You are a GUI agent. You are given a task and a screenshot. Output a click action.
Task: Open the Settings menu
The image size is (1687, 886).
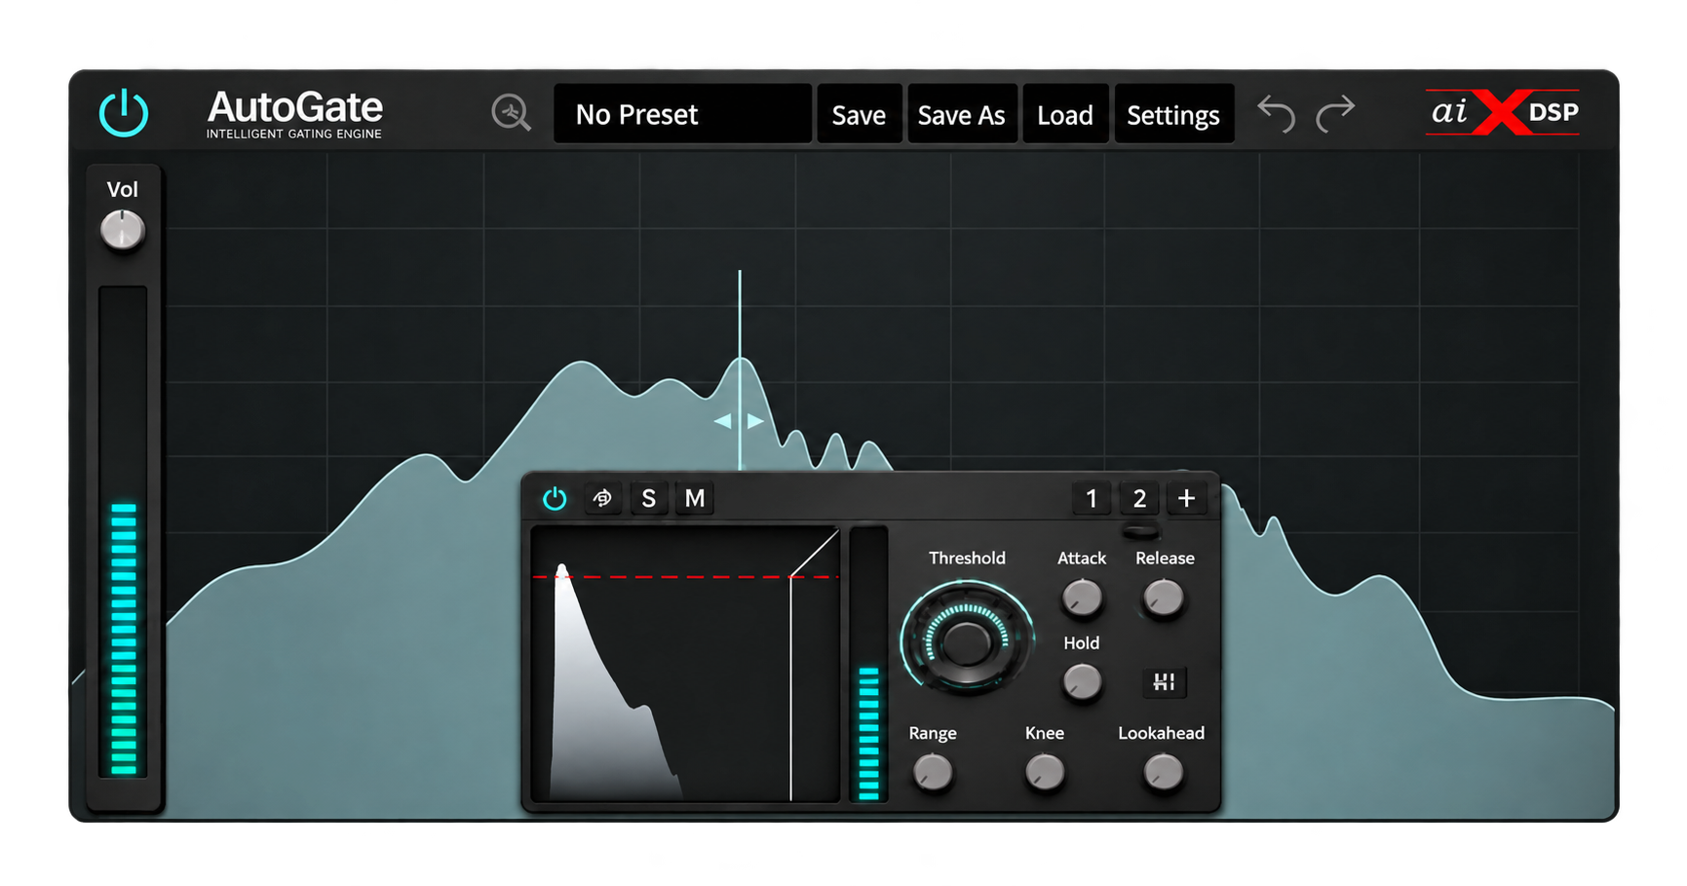[x=1173, y=114]
